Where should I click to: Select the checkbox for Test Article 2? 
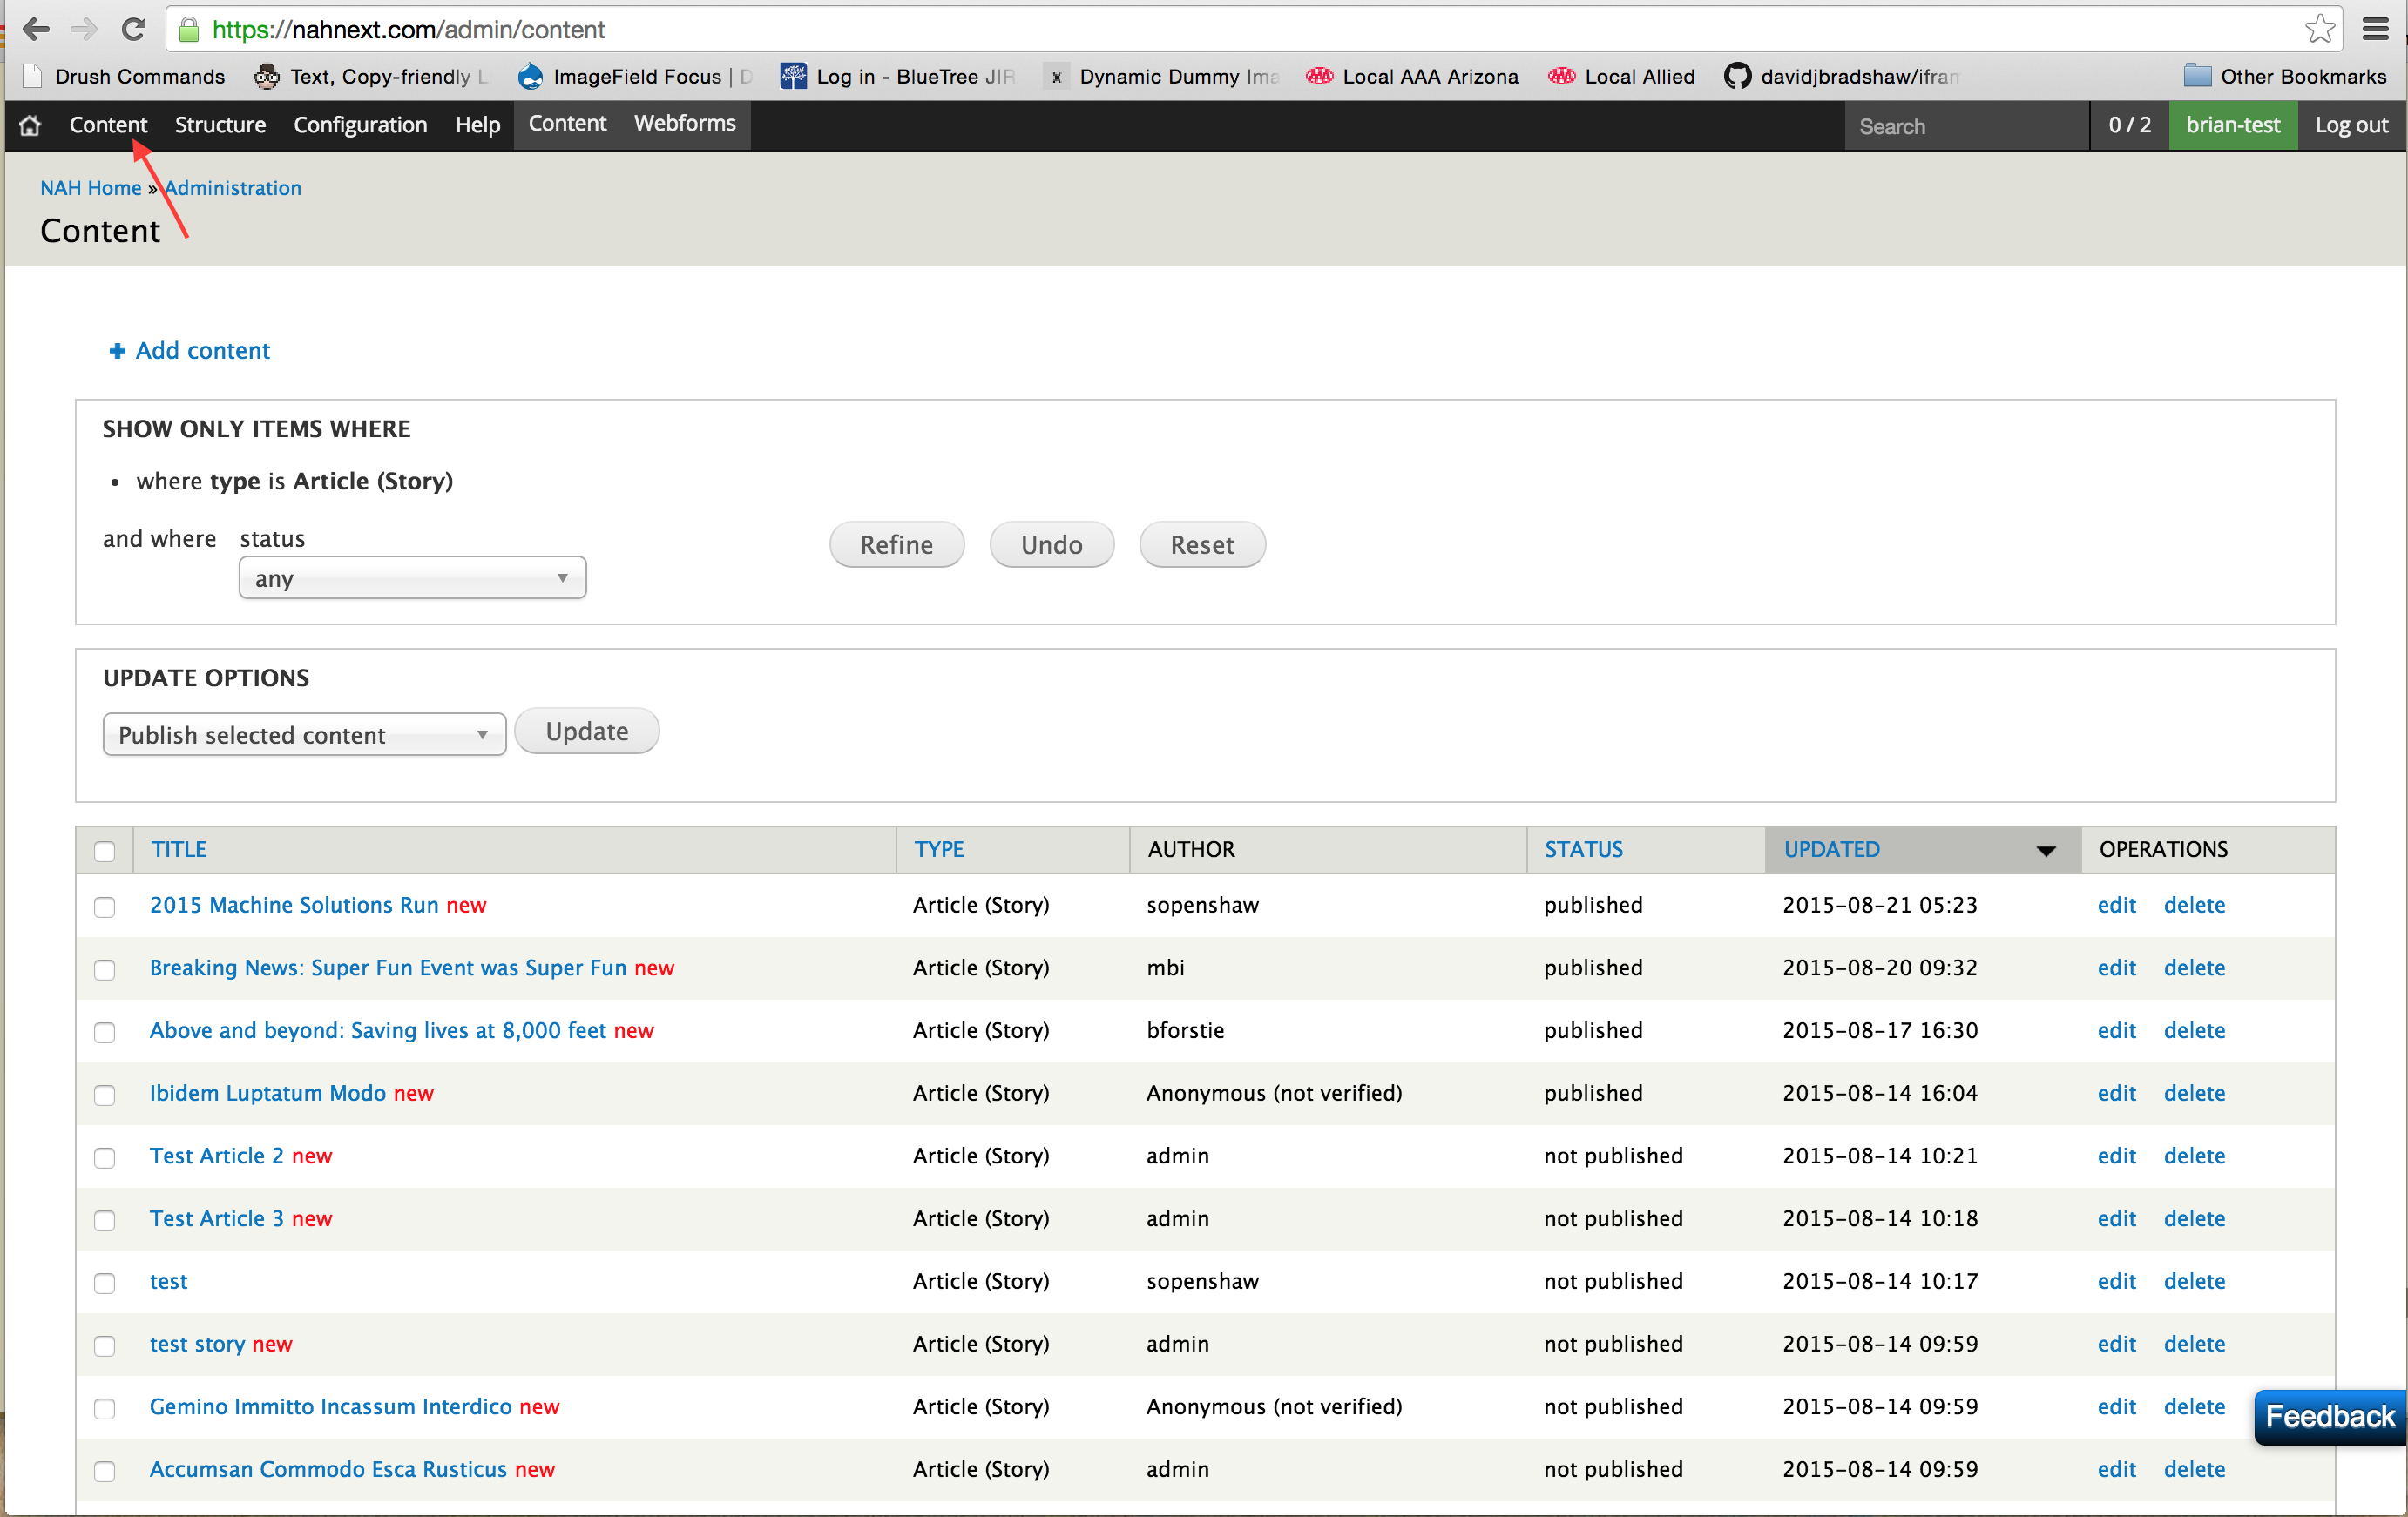[105, 1157]
